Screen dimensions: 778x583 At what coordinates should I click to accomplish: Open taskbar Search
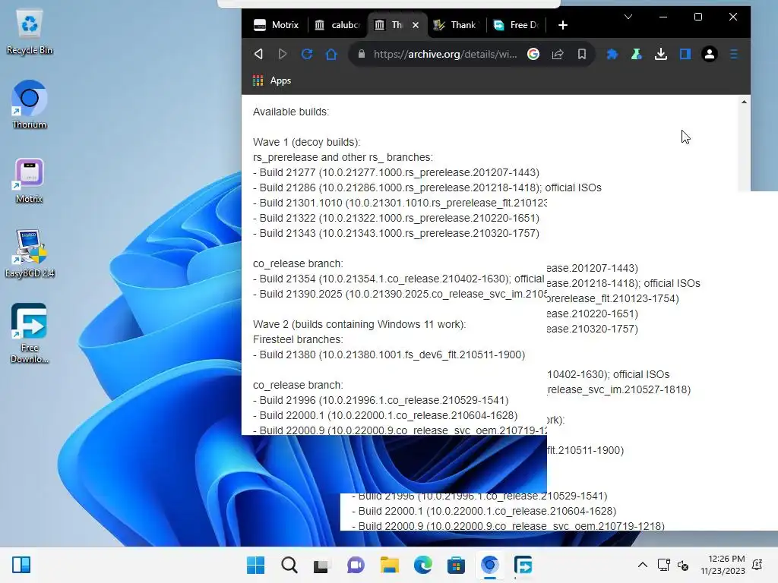pyautogui.click(x=289, y=565)
